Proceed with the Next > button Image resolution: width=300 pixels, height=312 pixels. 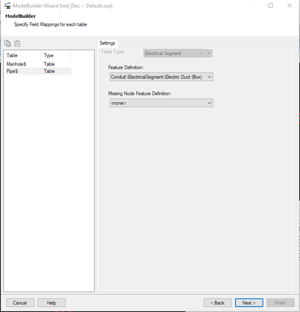pos(249,303)
